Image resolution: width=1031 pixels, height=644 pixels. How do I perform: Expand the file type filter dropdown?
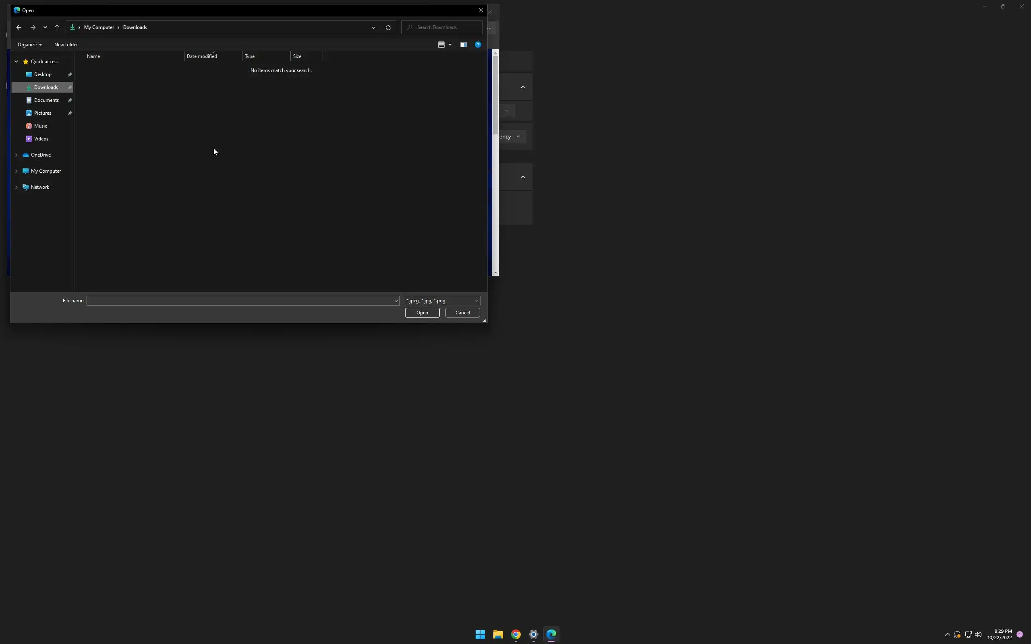point(476,301)
